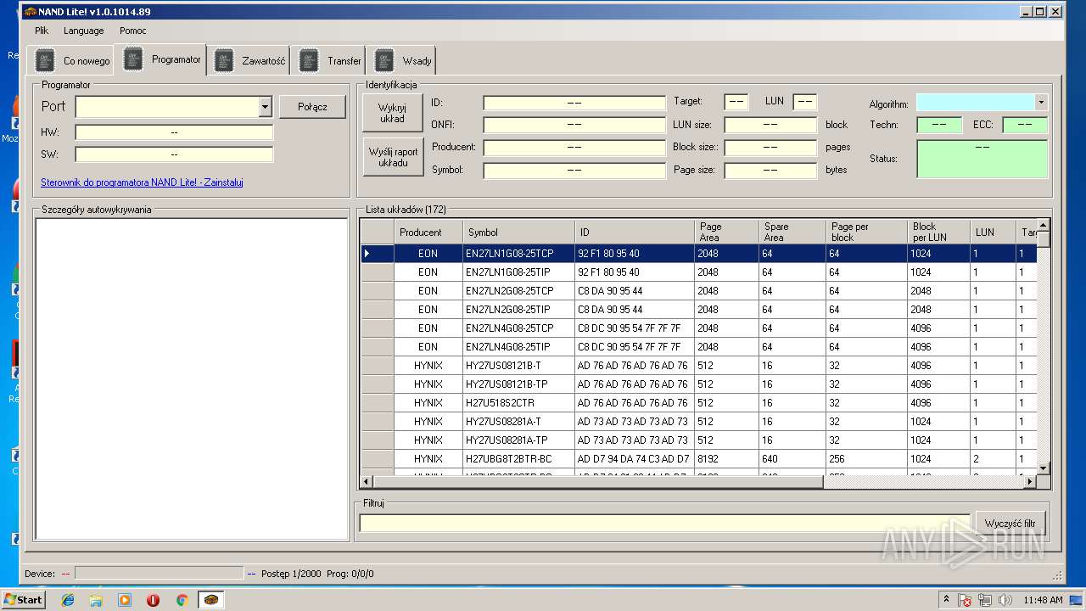Click Wyślij raport układu button
Viewport: 1086px width, 611px height.
(393, 157)
